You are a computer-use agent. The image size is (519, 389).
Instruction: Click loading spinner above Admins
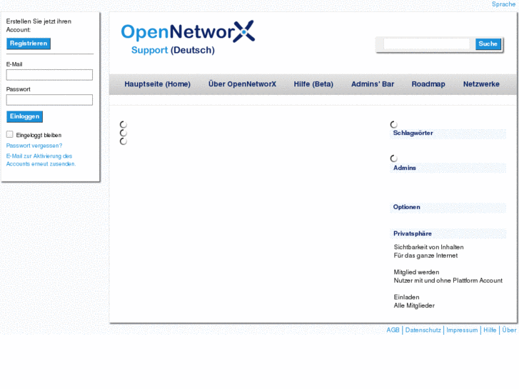[393, 158]
